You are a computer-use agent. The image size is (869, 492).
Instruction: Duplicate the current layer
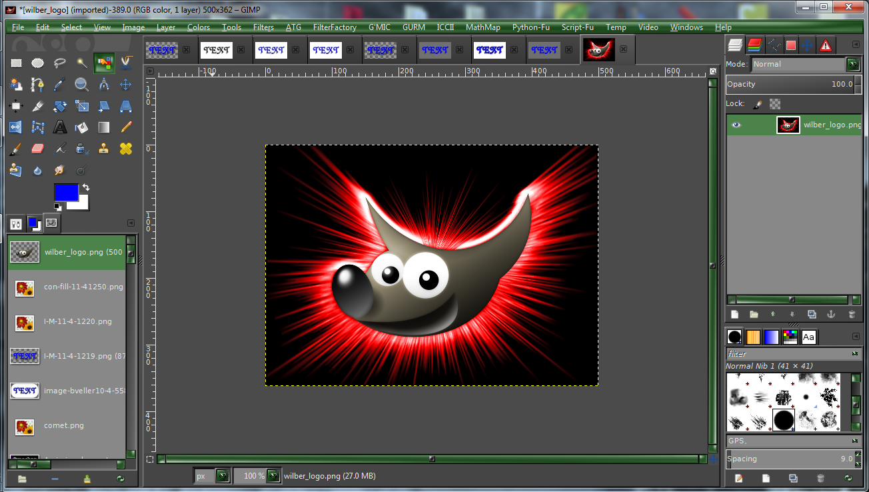[812, 314]
